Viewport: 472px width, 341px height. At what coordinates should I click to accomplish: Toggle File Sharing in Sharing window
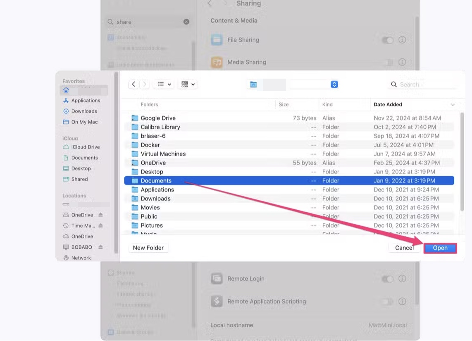click(x=387, y=40)
